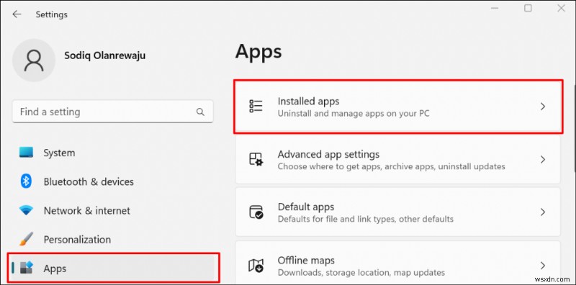The width and height of the screenshot is (576, 285).
Task: Close the Settings window
Action: click(562, 8)
